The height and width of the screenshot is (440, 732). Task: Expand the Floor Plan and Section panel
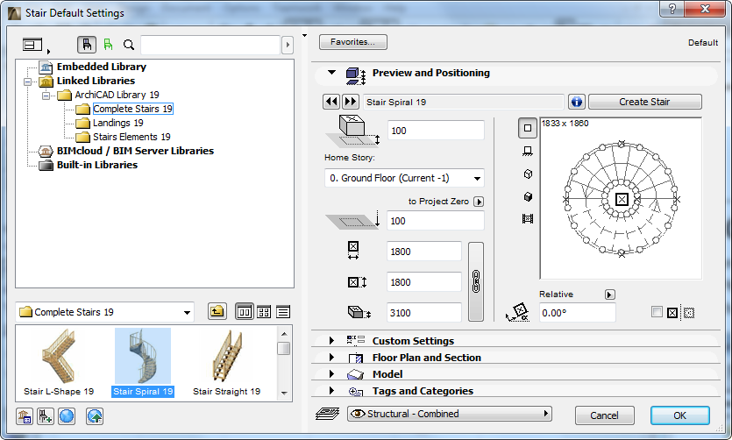pyautogui.click(x=331, y=358)
